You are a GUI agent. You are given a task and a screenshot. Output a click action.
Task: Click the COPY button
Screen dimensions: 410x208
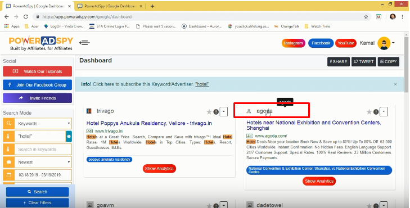(x=388, y=62)
